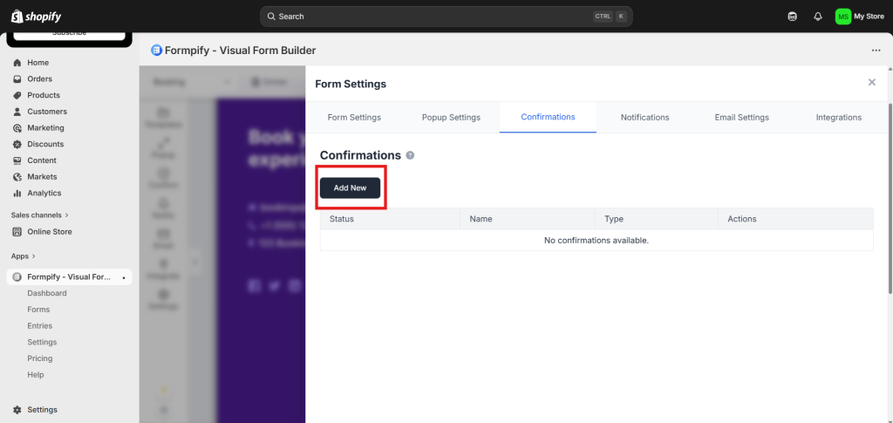
Task: Close the Form Settings panel
Action: [x=871, y=82]
